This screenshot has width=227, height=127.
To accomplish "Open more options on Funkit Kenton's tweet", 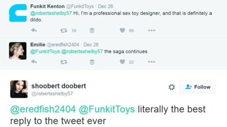I will point(152,30).
